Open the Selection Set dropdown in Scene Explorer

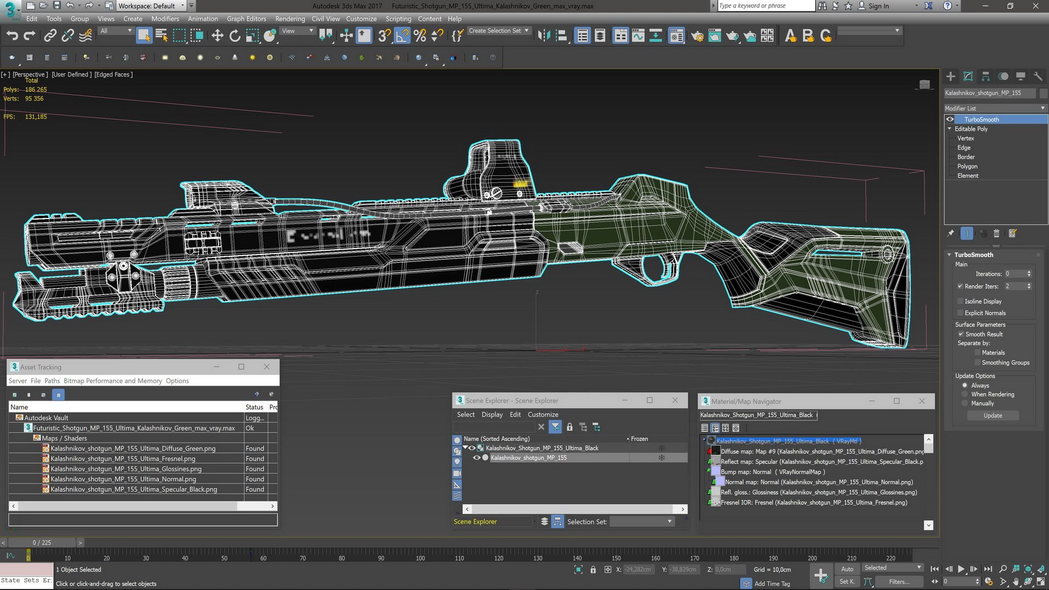click(642, 522)
